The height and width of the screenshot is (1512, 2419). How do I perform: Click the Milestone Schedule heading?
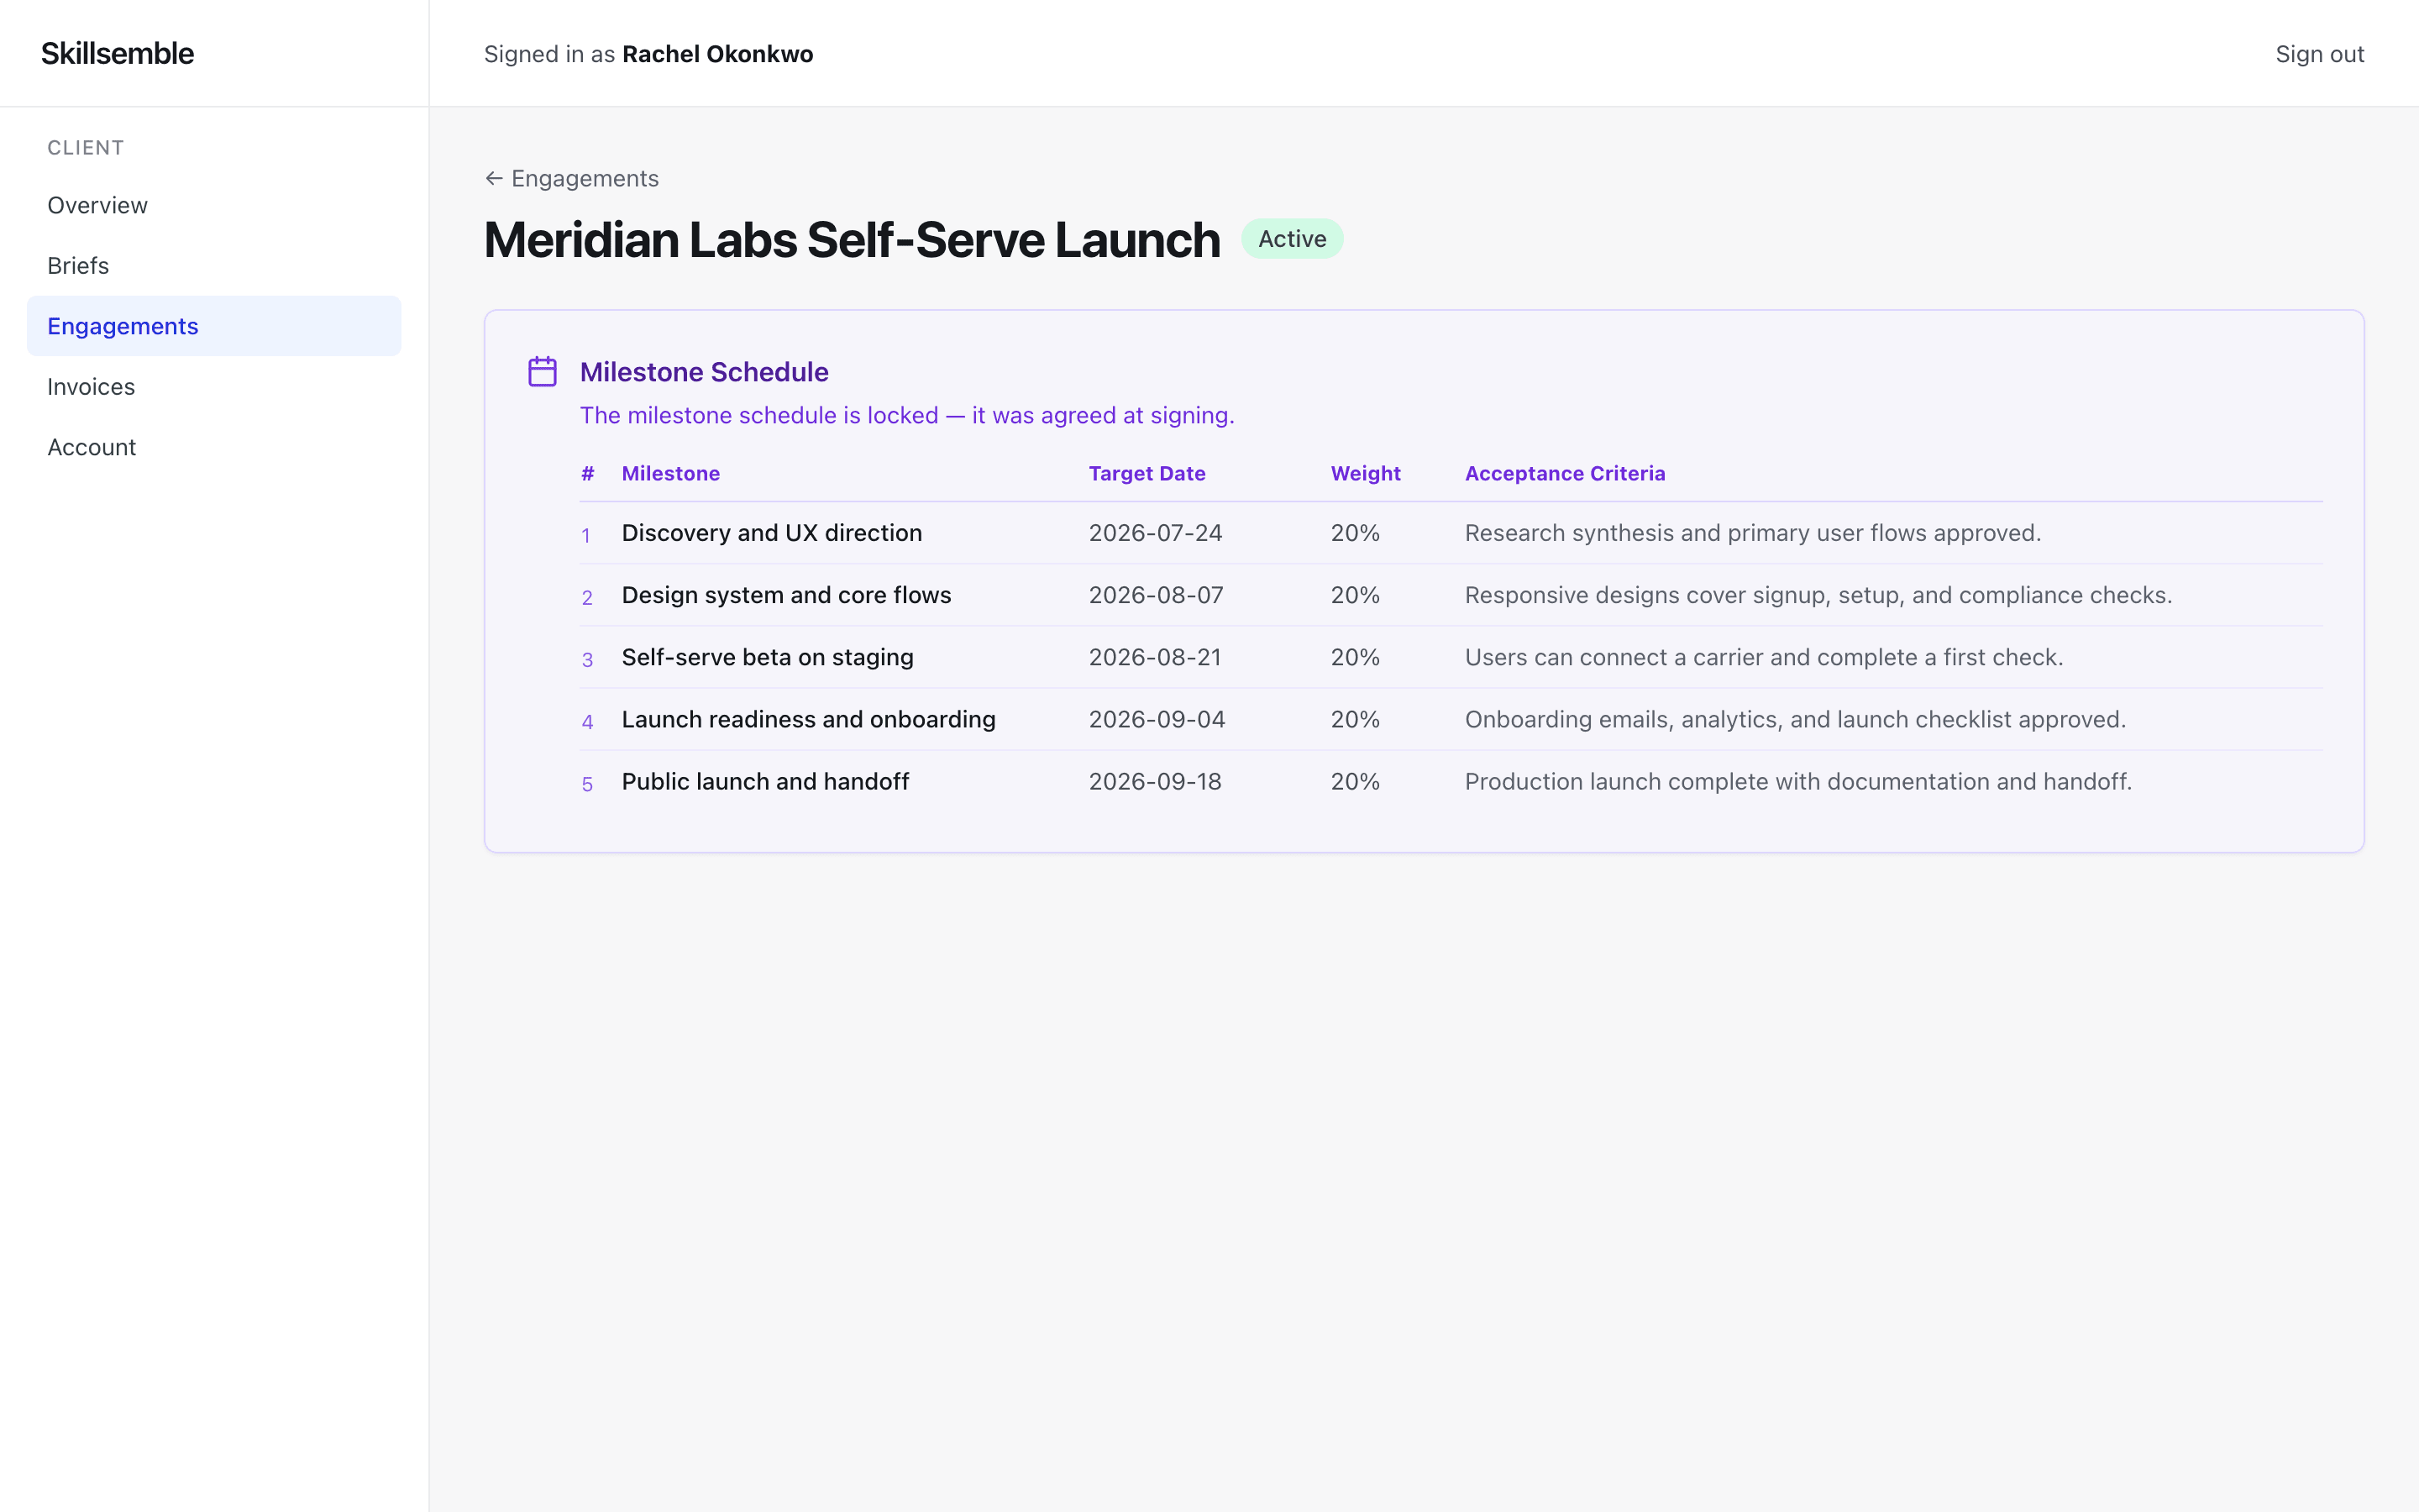[x=704, y=372]
